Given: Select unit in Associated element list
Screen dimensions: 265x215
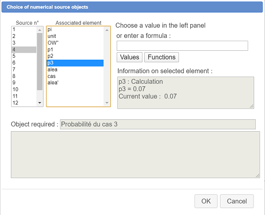Looking at the screenshot, I should click(x=75, y=36).
